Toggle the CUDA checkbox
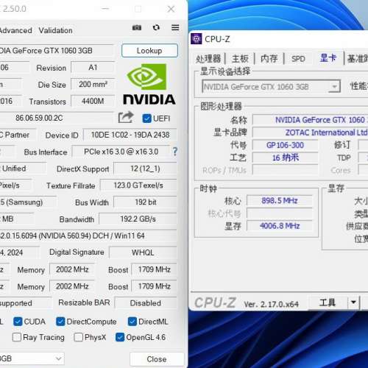The height and width of the screenshot is (368, 368). pyautogui.click(x=18, y=322)
